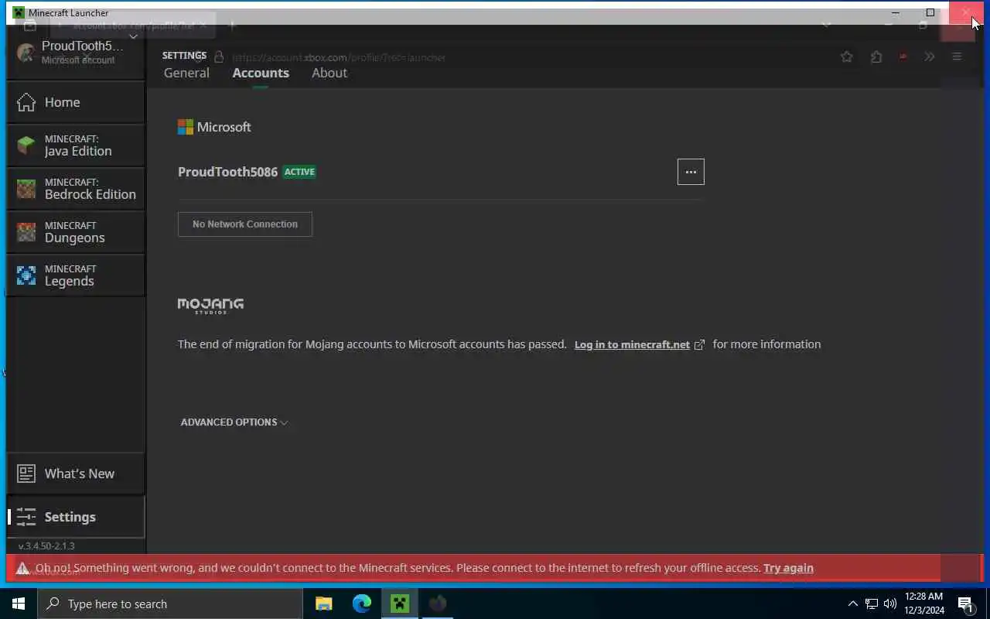Close the Minecraft Launcher window

966,12
